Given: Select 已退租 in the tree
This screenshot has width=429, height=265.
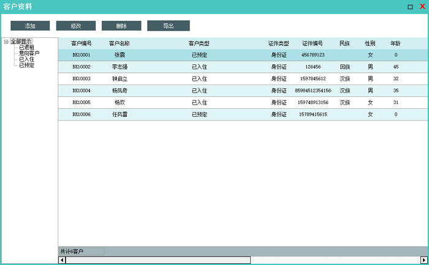Looking at the screenshot, I should tap(26, 47).
